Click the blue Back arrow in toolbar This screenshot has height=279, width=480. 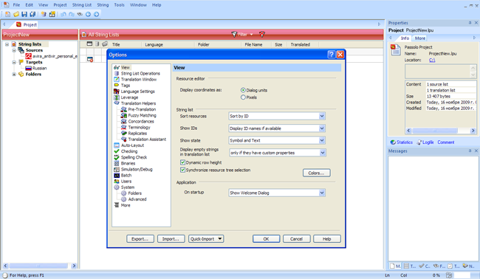click(88, 14)
